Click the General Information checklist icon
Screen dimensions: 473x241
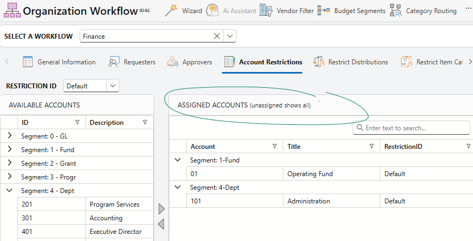coord(28,62)
